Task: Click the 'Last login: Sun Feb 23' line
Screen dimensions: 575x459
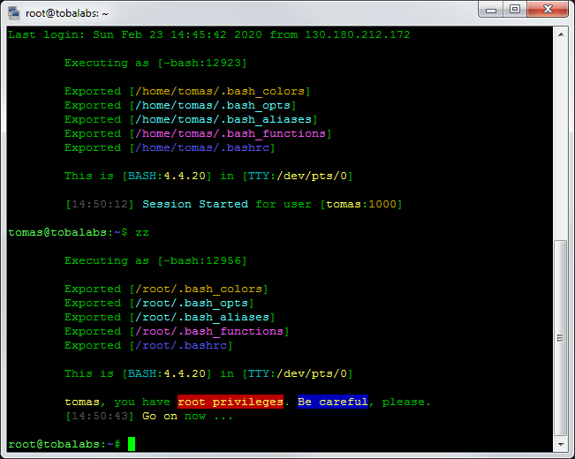Action: coord(209,34)
